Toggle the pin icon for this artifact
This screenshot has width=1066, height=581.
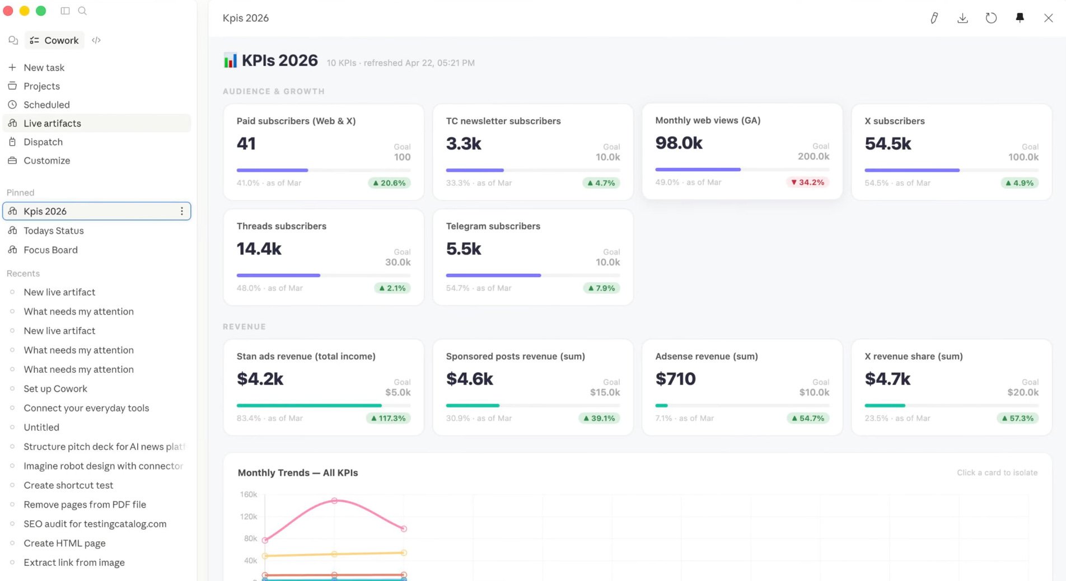click(x=1020, y=18)
